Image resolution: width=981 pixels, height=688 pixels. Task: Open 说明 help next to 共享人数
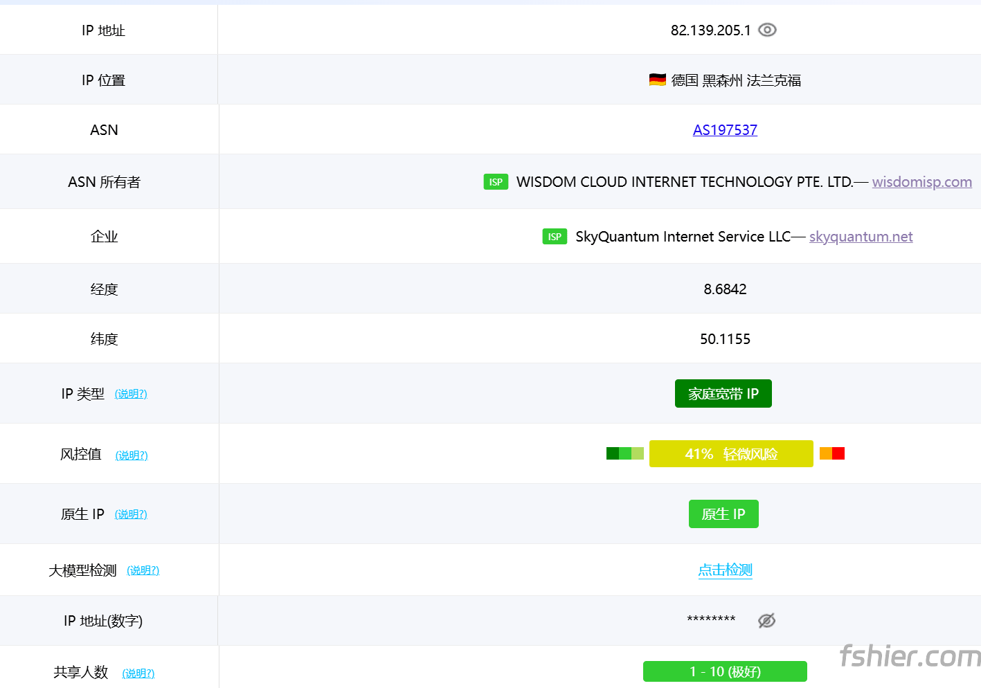[138, 673]
